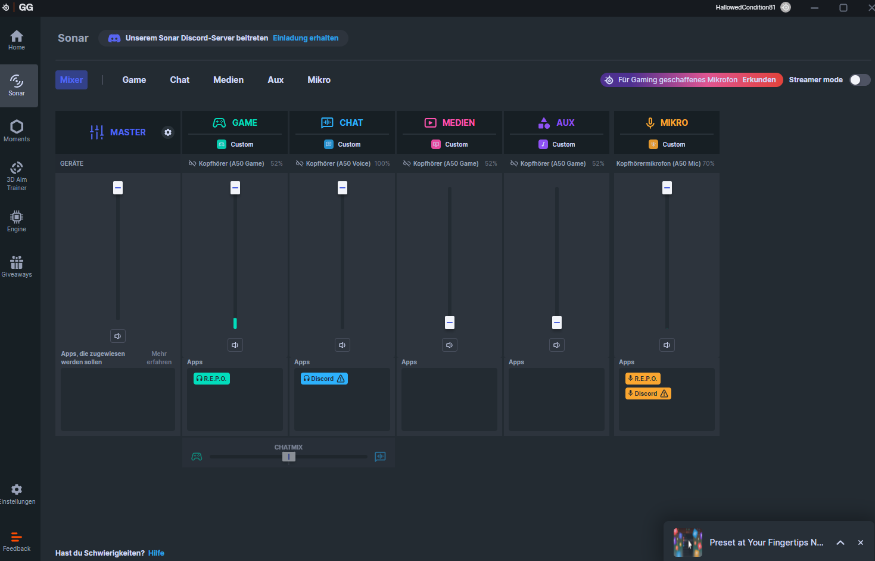The height and width of the screenshot is (561, 875).
Task: Click the Einladung erhalten link
Action: tap(306, 38)
